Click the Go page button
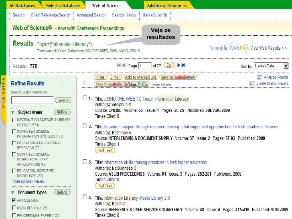This screenshot has height=219, width=292. 169,65
